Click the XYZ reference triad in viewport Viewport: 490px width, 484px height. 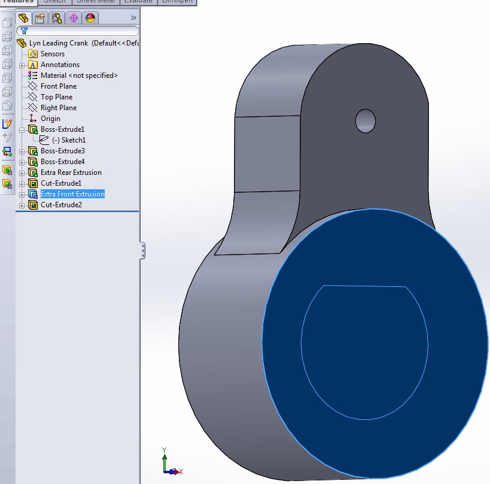pyautogui.click(x=172, y=461)
